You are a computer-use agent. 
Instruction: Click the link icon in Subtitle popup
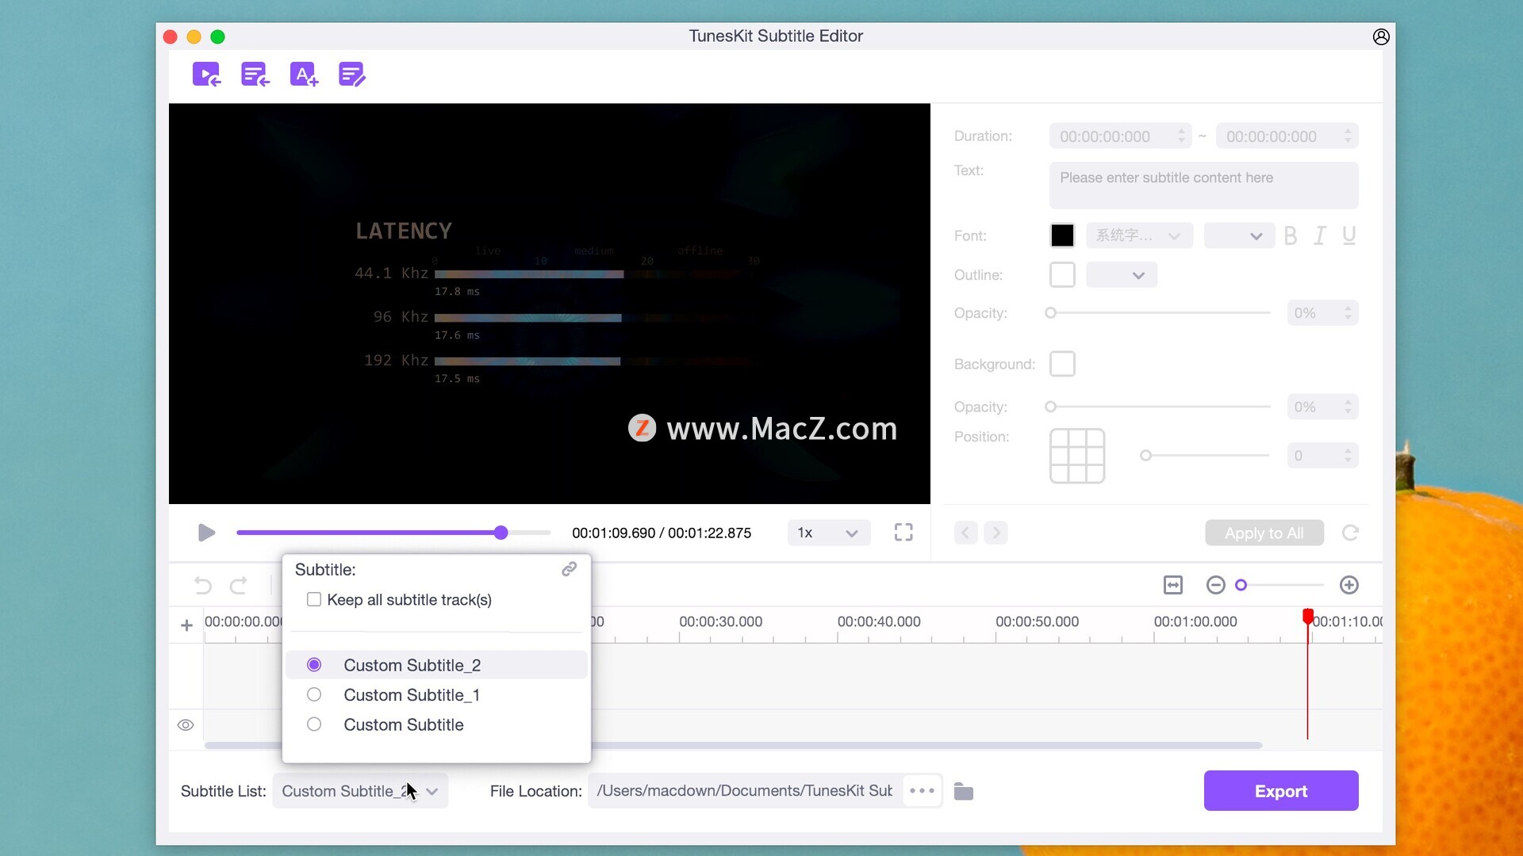569,569
